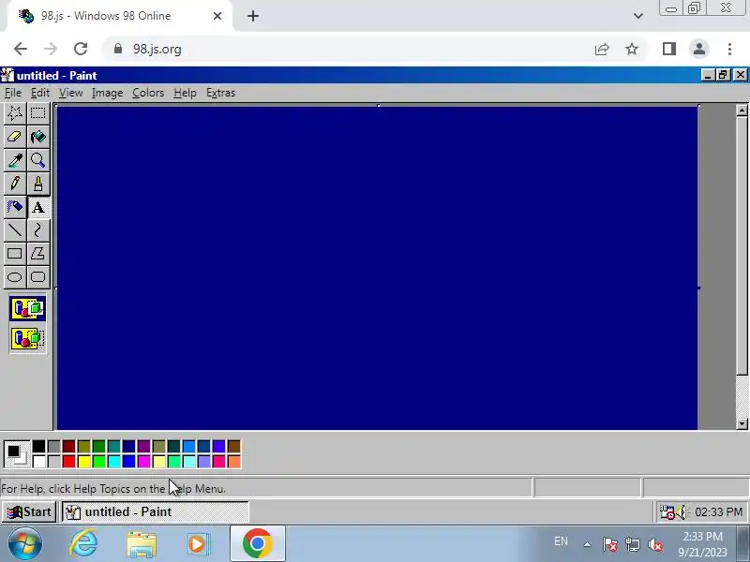The height and width of the screenshot is (562, 750).
Task: Open the Image menu
Action: click(107, 93)
